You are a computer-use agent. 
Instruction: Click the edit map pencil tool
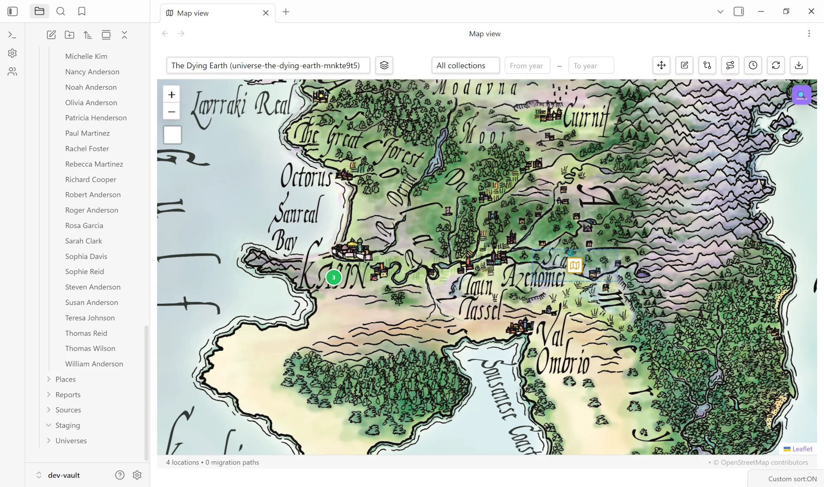click(x=684, y=65)
